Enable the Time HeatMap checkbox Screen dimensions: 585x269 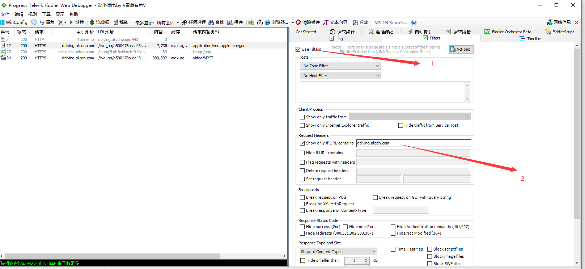[x=393, y=249]
